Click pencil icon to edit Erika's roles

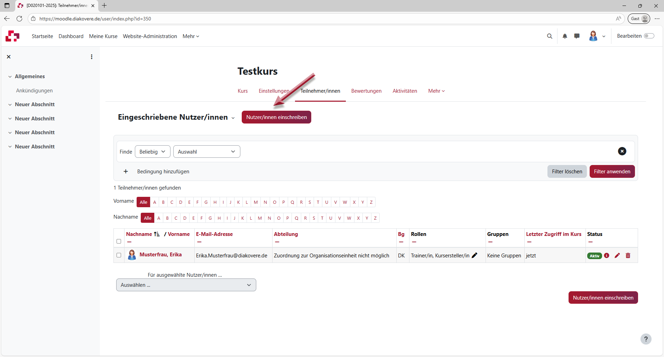474,255
